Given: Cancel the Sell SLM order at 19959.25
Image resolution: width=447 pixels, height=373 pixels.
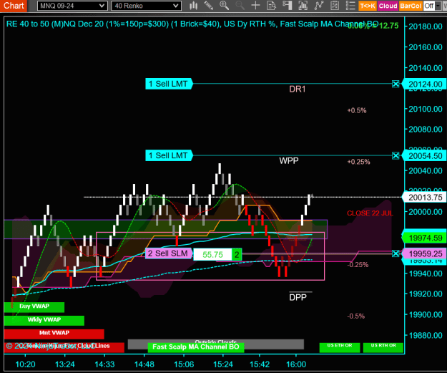Looking at the screenshot, I should click(x=396, y=253).
